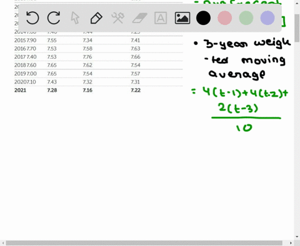Insert an image with picture icon
Screen dimensions: 300x246
pyautogui.click(x=182, y=18)
